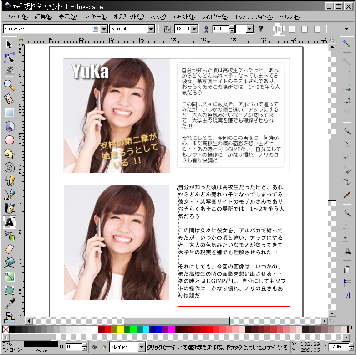This screenshot has height=355, width=356.
Task: Open the エクステンション(N) menu
Action: pyautogui.click(x=254, y=17)
